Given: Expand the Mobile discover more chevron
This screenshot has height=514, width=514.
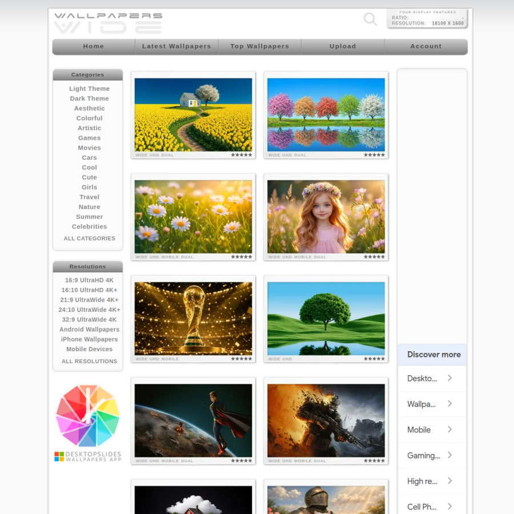Looking at the screenshot, I should pos(450,429).
